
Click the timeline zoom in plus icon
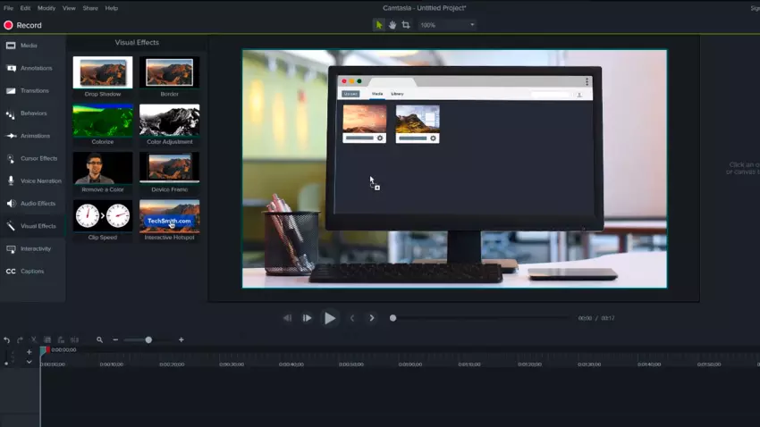coord(181,339)
